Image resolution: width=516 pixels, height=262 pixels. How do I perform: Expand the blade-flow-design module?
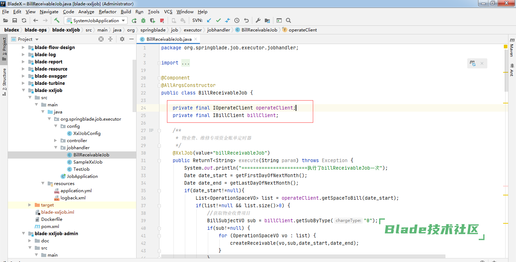click(23, 47)
